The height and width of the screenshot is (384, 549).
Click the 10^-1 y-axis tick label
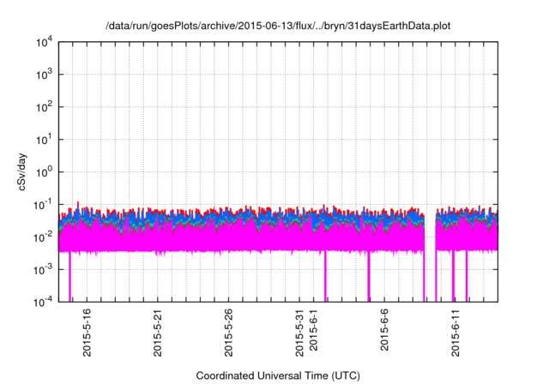coord(43,205)
